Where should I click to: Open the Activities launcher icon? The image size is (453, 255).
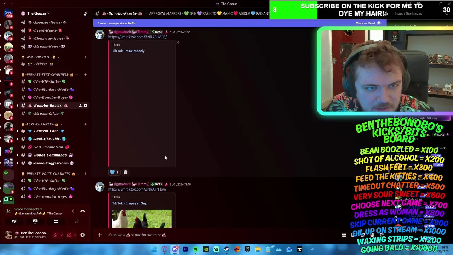coord(56,221)
